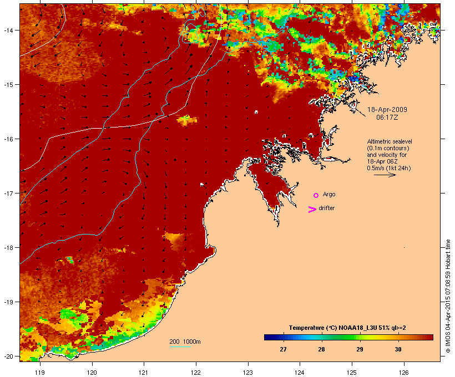Click the latitude axis label '-14'
The width and height of the screenshot is (455, 377).
tap(8, 30)
